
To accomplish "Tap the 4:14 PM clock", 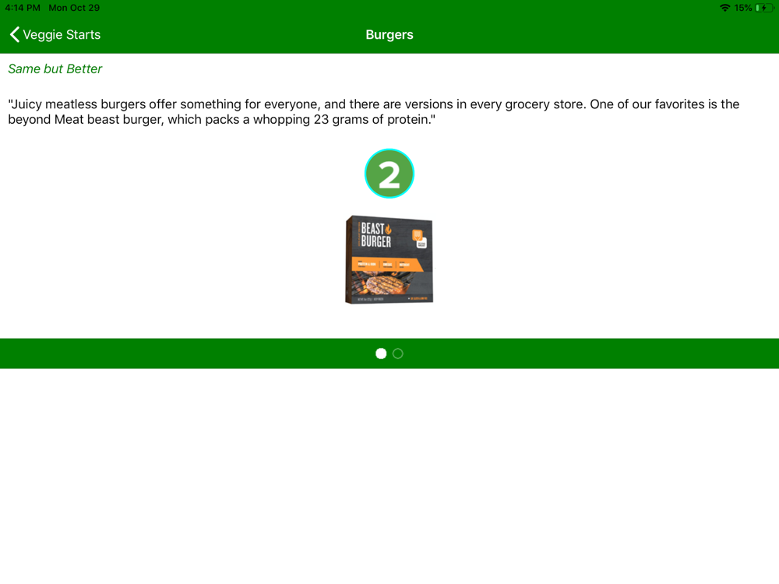I will 23,8.
